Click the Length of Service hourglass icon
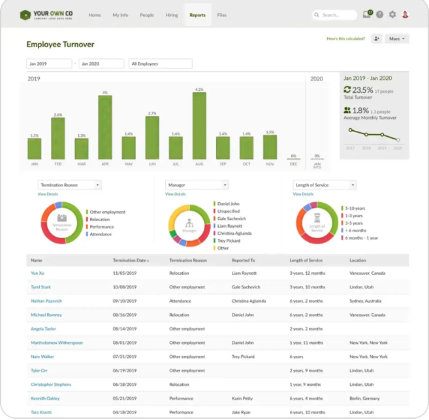 (x=317, y=219)
